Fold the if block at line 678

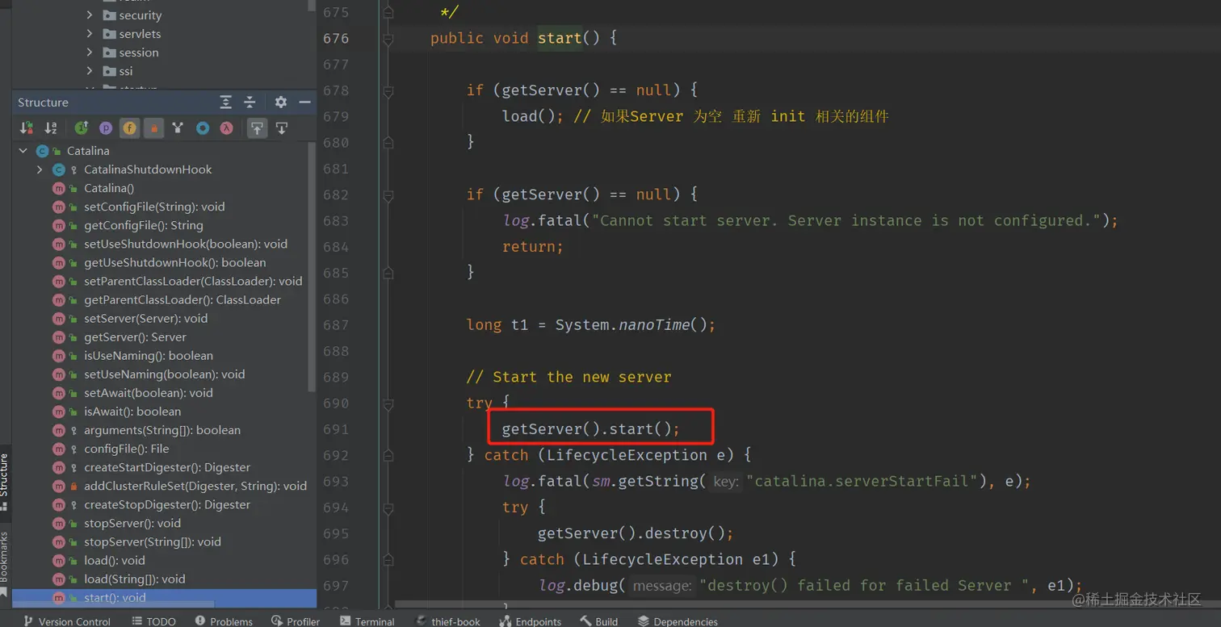click(388, 90)
